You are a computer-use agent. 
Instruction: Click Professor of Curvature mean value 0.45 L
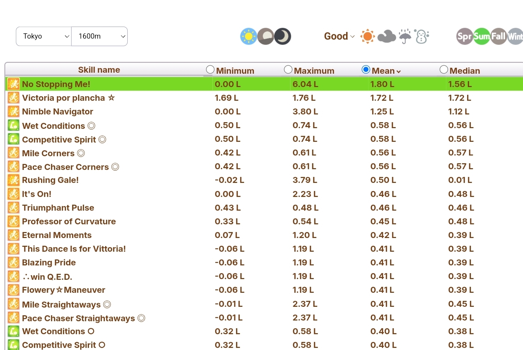click(x=383, y=221)
